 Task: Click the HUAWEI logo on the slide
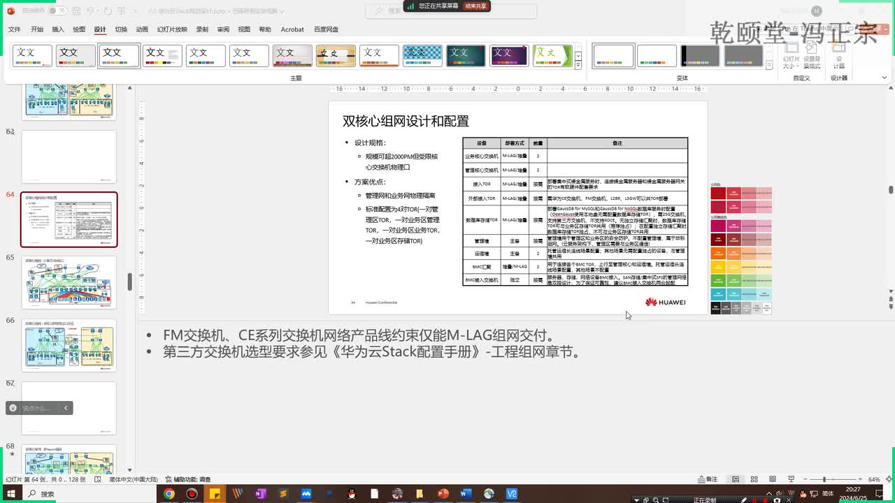coord(665,302)
